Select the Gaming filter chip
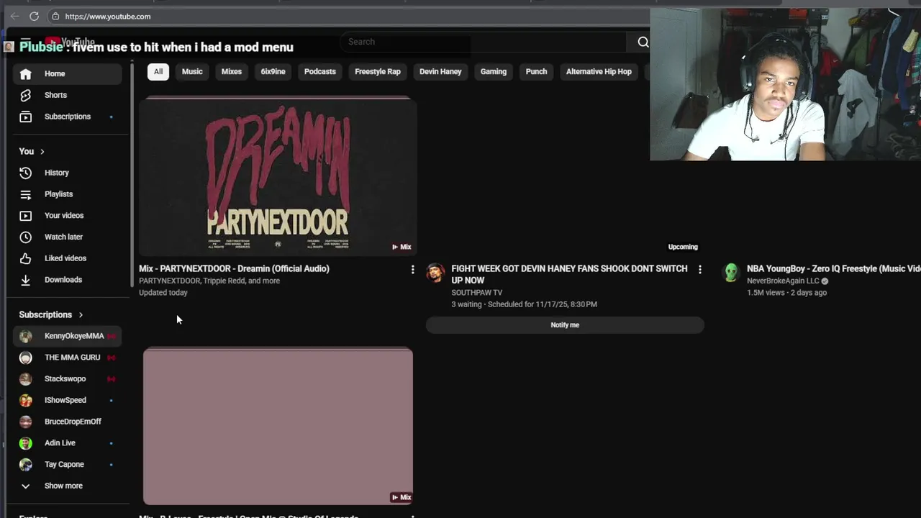Image resolution: width=921 pixels, height=518 pixels. [x=494, y=71]
